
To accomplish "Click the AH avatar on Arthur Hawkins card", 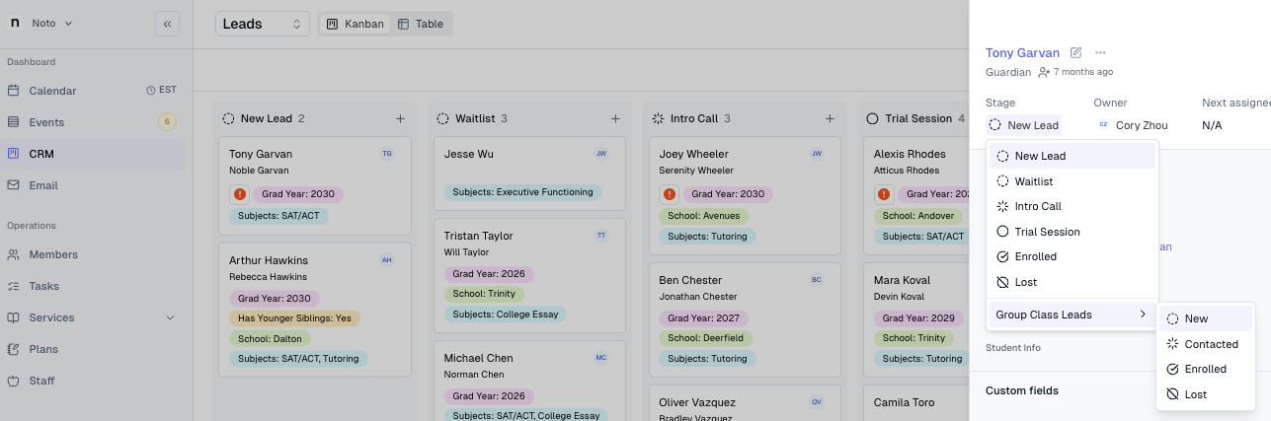I will pyautogui.click(x=387, y=260).
